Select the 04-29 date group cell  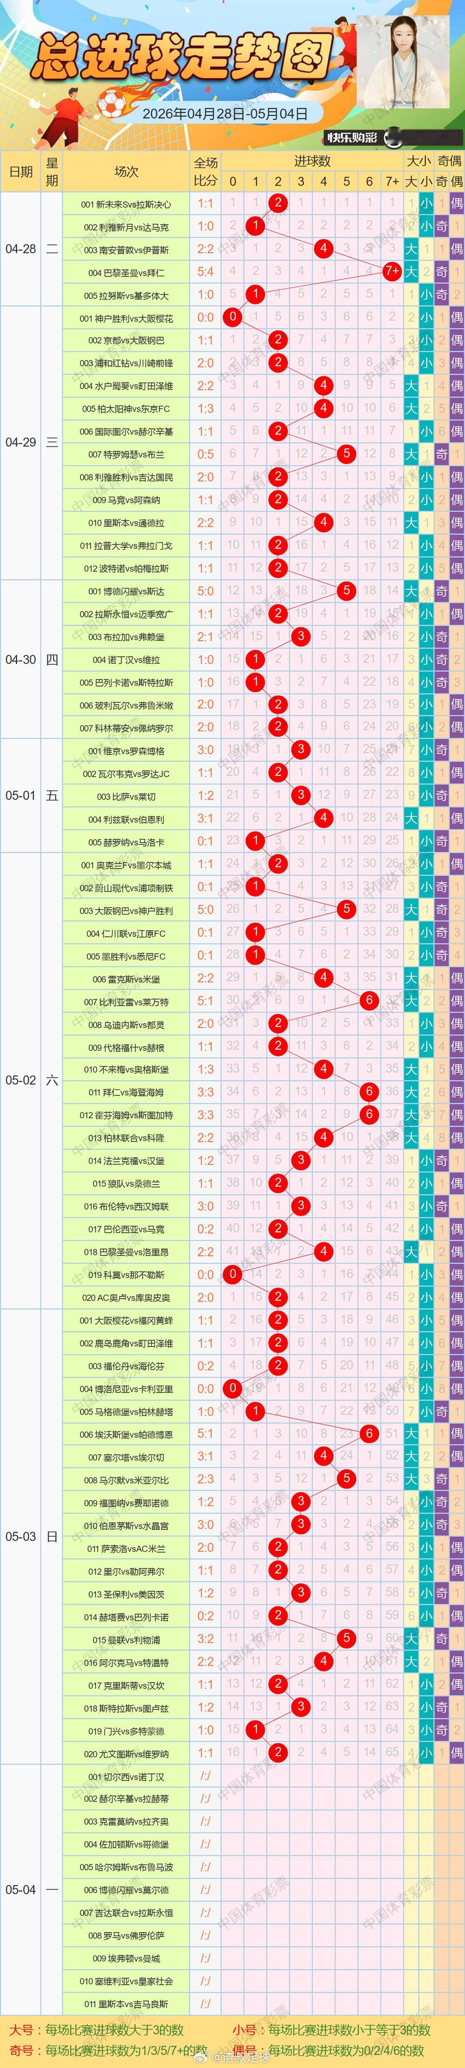click(21, 442)
